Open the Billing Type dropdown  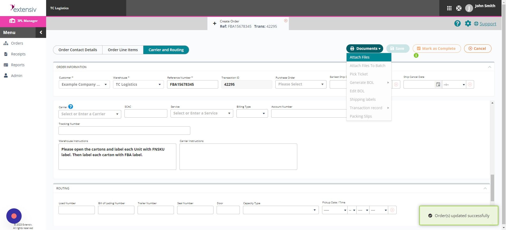click(252, 113)
